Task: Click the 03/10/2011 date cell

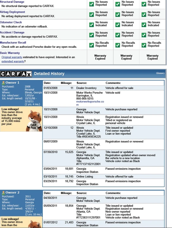Action: (50, 176)
